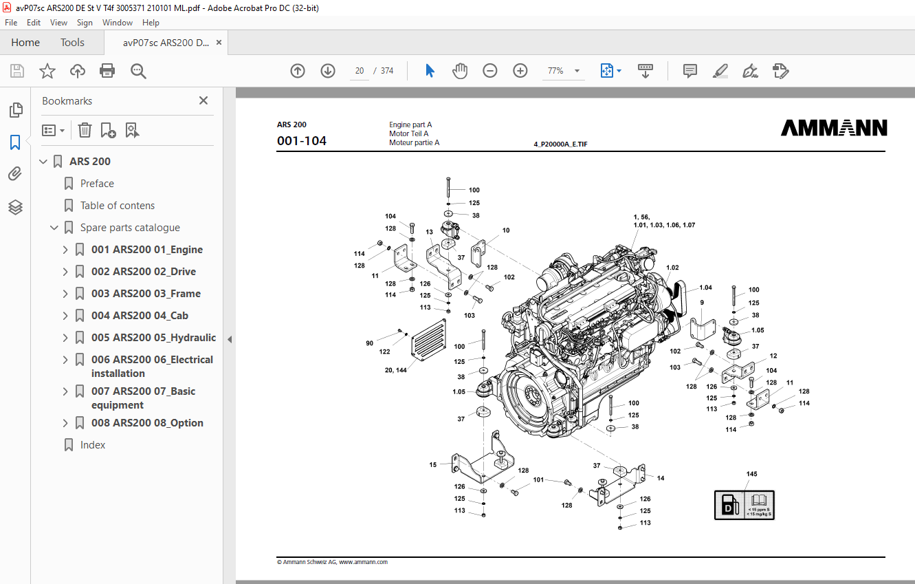Open the bookmark options list dropdown
915x584 pixels.
click(x=54, y=130)
